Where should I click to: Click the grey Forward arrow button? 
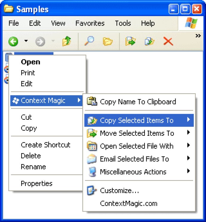[40, 41]
